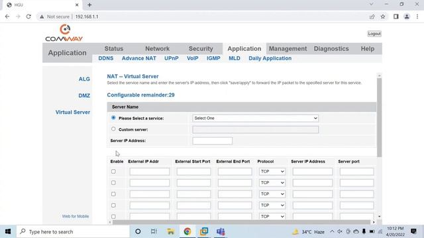Viewport: 424px width, 238px height.
Task: Show hidden system tray icons
Action: (332, 231)
